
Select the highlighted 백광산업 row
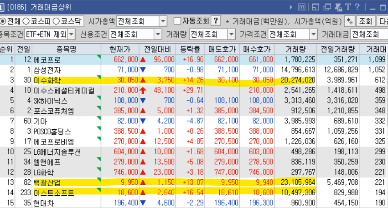point(194,183)
